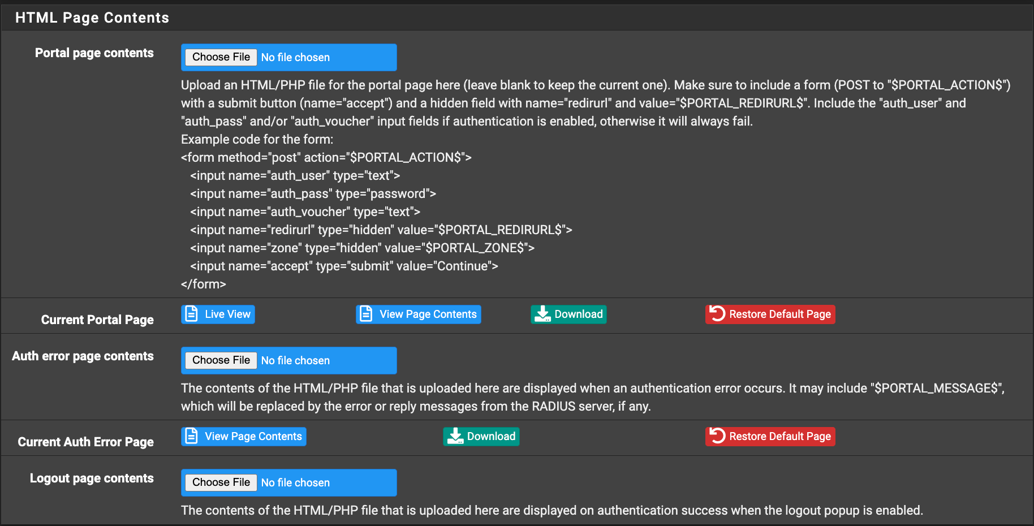The height and width of the screenshot is (526, 1034).
Task: Click the restore arrow icon on portal Restore Default Page
Action: coord(717,314)
